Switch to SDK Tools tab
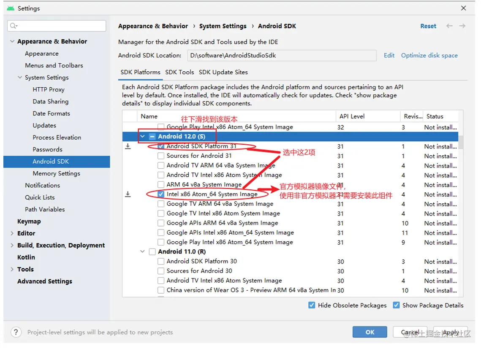Viewport: 481px width, 348px height. 179,72
